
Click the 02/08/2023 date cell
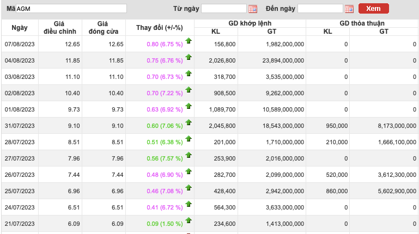pyautogui.click(x=20, y=93)
